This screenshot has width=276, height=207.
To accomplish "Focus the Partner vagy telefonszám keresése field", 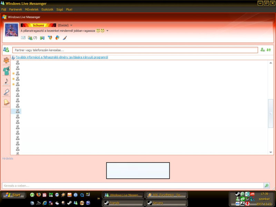I will point(135,50).
